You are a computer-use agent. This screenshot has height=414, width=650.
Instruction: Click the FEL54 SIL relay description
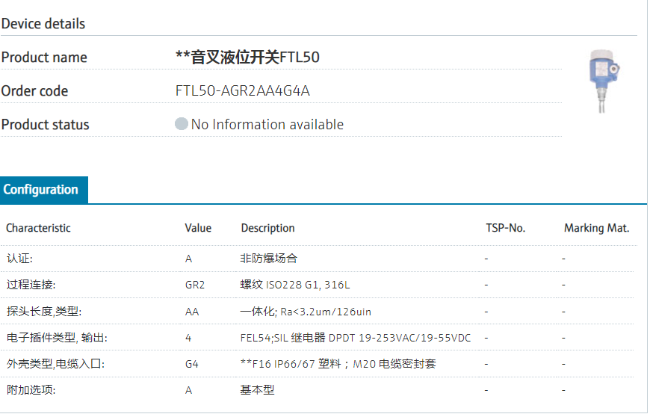pos(356,338)
